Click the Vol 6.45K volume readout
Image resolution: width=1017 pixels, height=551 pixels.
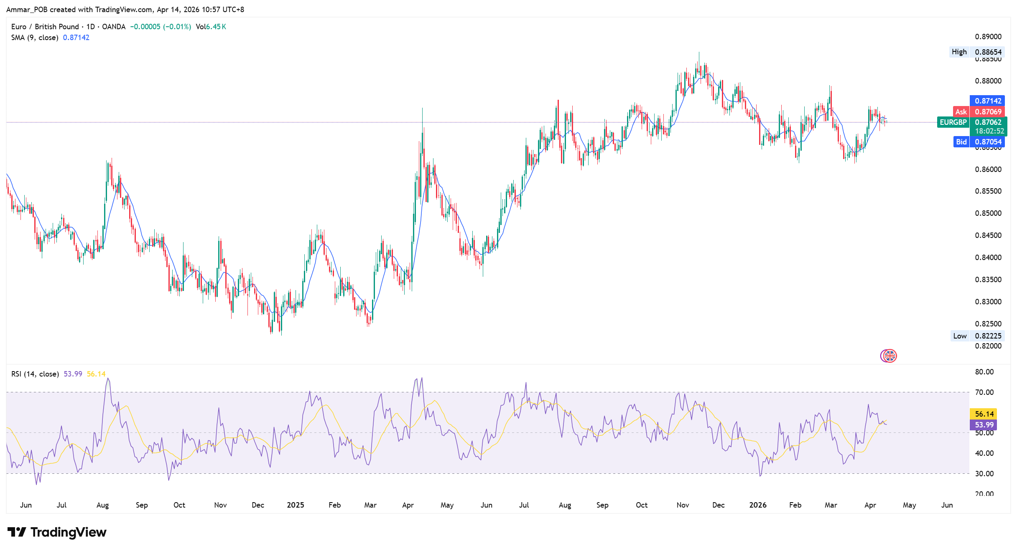click(x=211, y=27)
